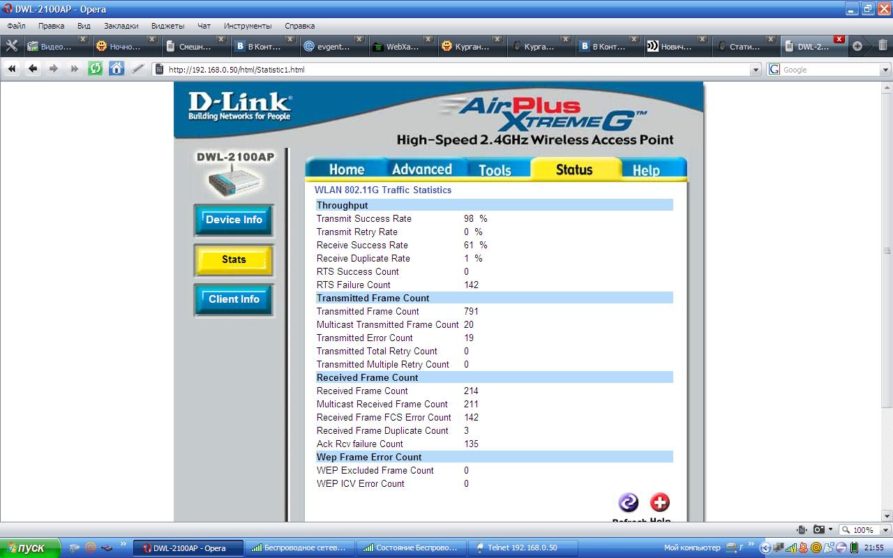Click the Rewind navigation button

[12, 68]
